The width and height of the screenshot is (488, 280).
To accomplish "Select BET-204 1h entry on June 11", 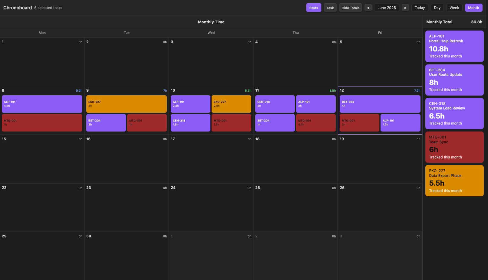I will pos(275,123).
